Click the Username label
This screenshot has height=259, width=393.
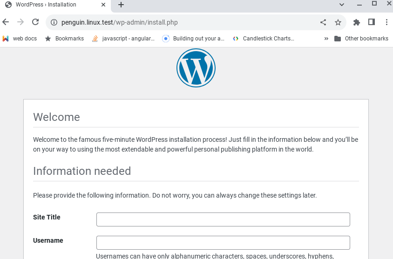pos(48,240)
